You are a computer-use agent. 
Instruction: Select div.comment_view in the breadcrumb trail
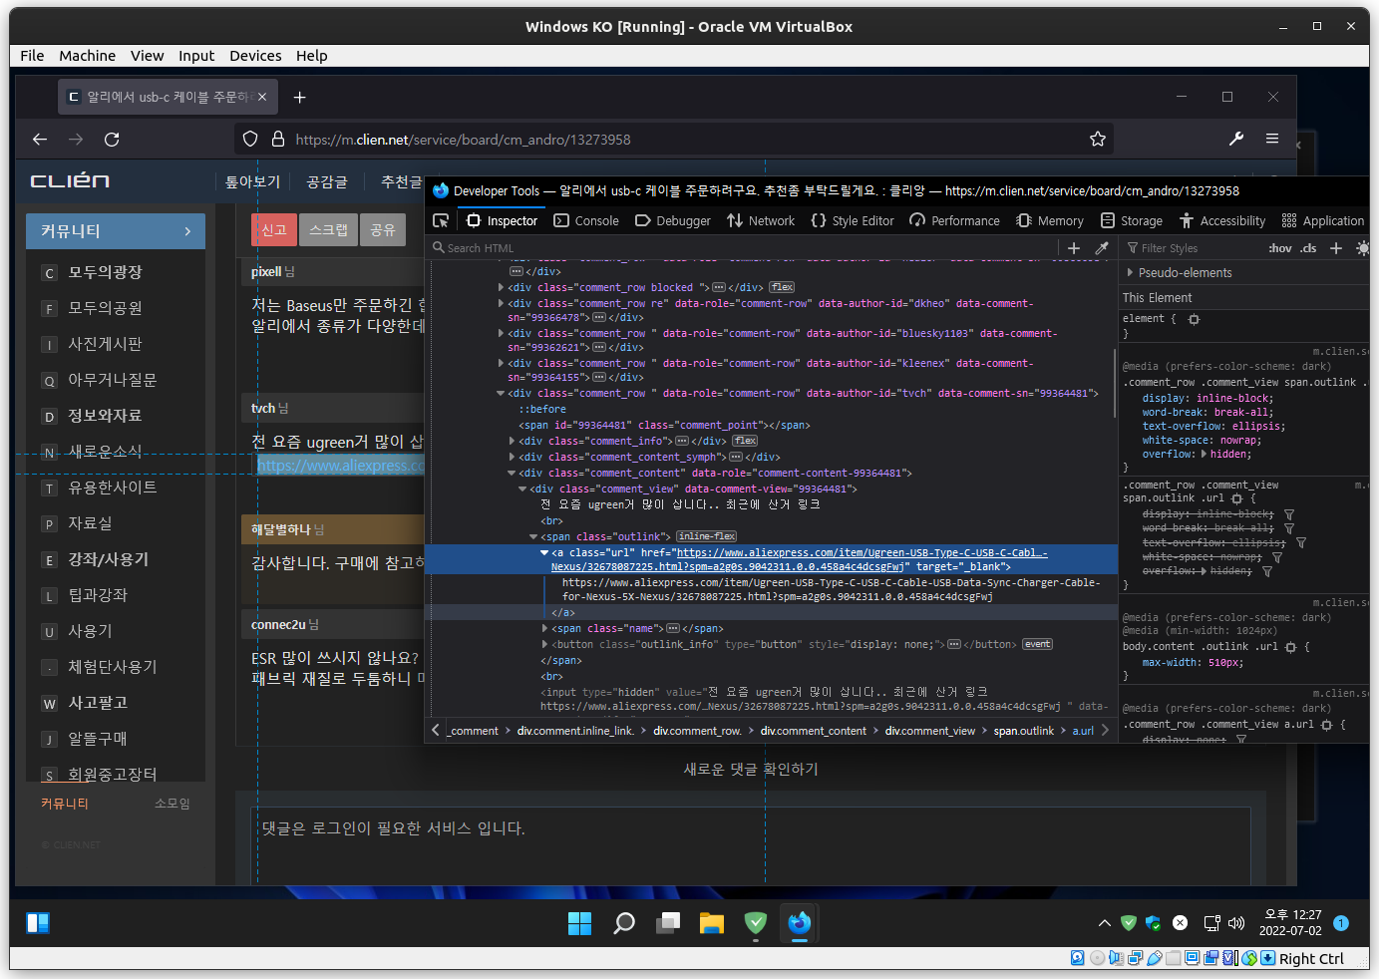point(930,731)
